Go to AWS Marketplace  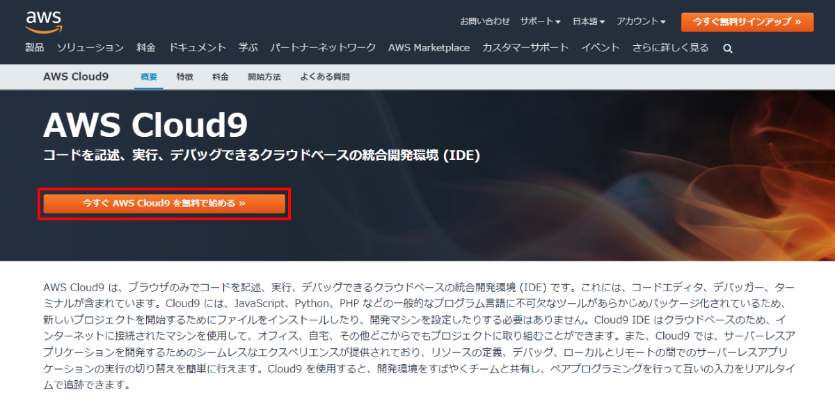coord(429,47)
